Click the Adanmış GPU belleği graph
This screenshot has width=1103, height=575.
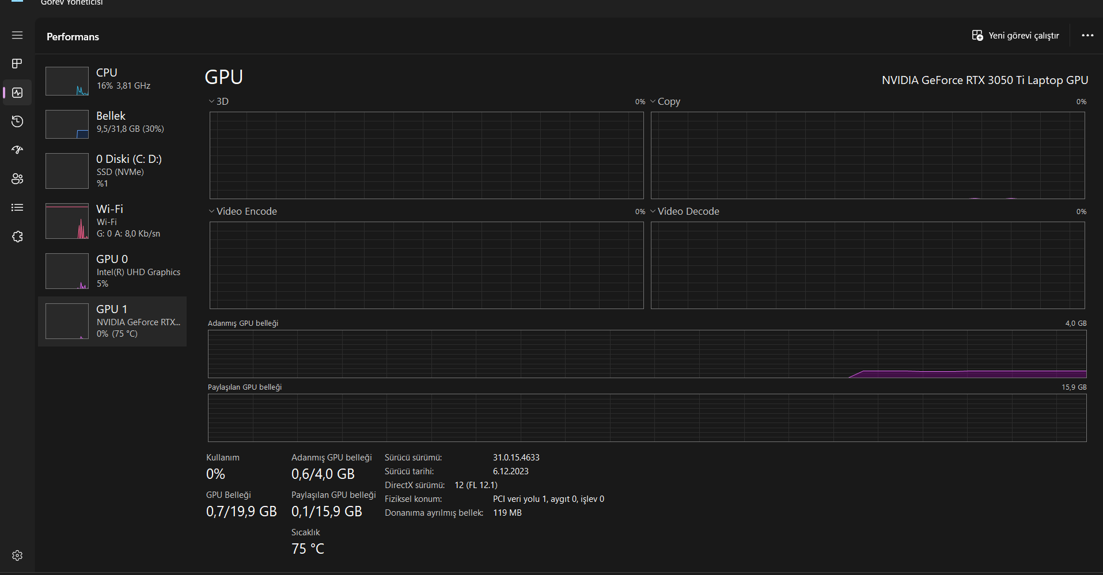point(647,354)
